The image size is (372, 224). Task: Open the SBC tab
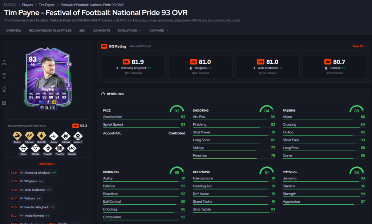pos(82,30)
